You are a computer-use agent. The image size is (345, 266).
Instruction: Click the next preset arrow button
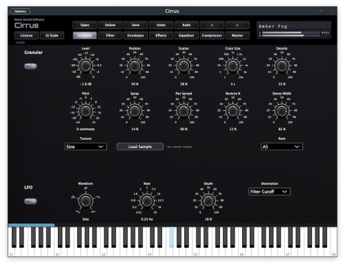coord(237,25)
